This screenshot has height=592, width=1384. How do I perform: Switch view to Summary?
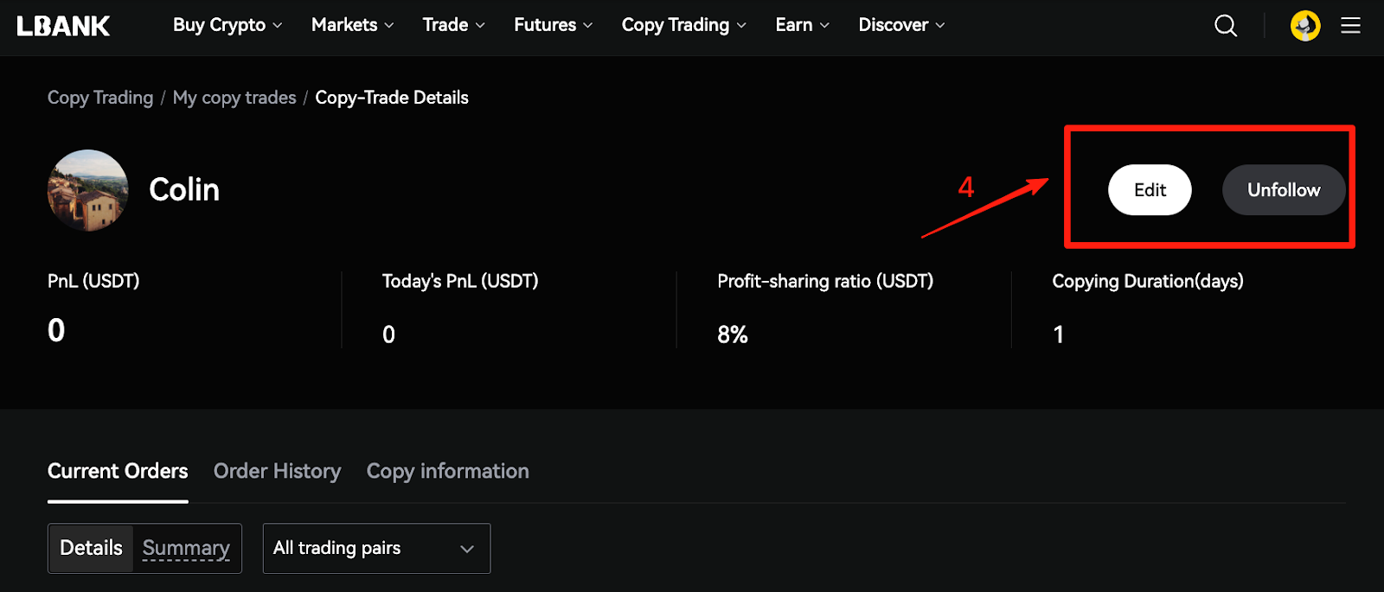(186, 548)
